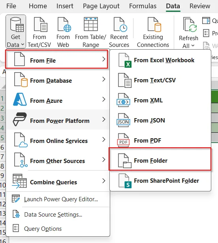Image resolution: width=218 pixels, height=243 pixels.
Task: Click the From Table/Range grid icon
Action: [x=91, y=24]
